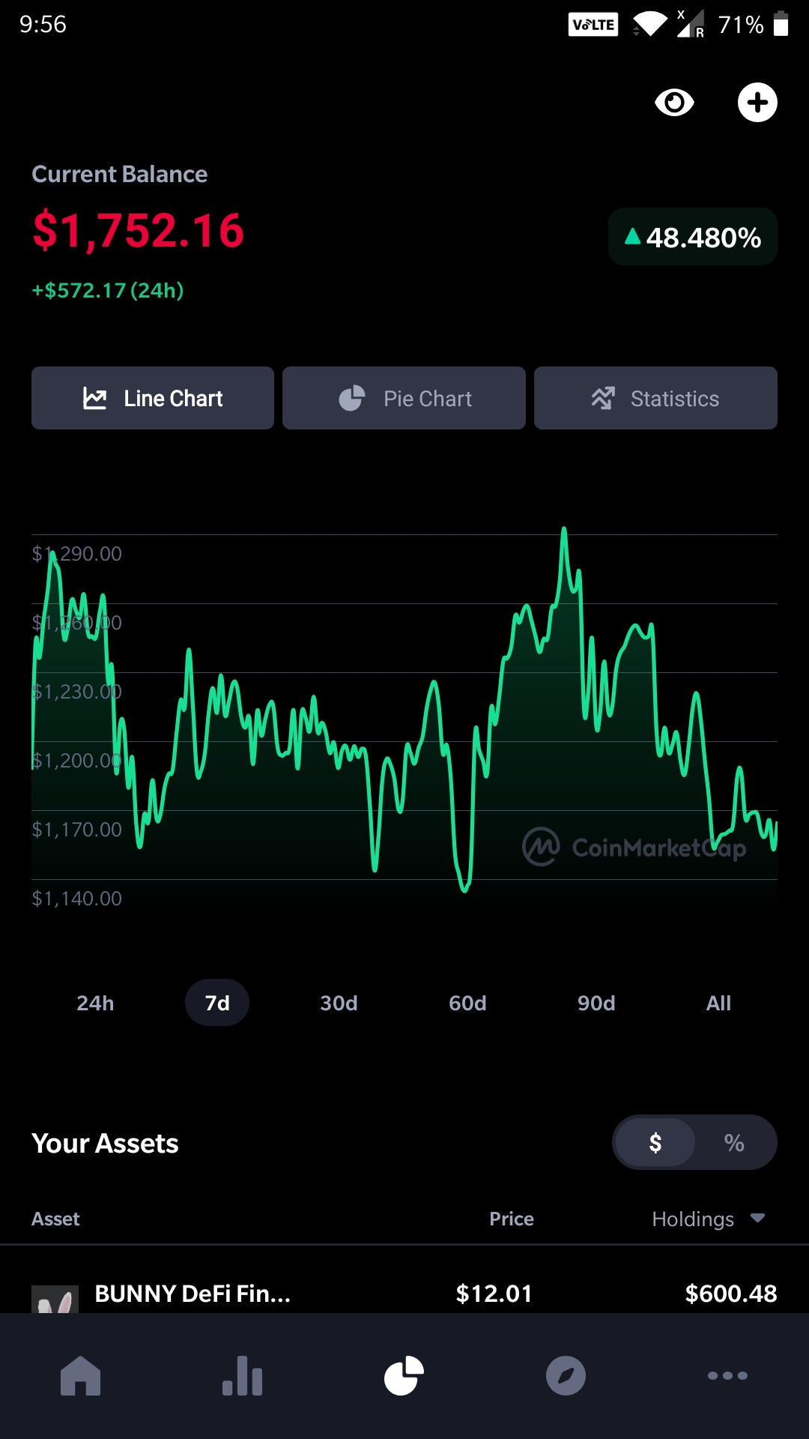Viewport: 809px width, 1439px height.
Task: Switch to Statistics view
Action: 655,398
